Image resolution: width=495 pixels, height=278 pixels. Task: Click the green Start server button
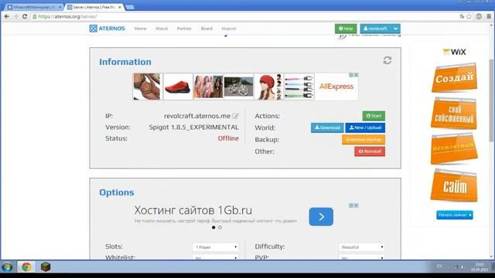coord(374,116)
